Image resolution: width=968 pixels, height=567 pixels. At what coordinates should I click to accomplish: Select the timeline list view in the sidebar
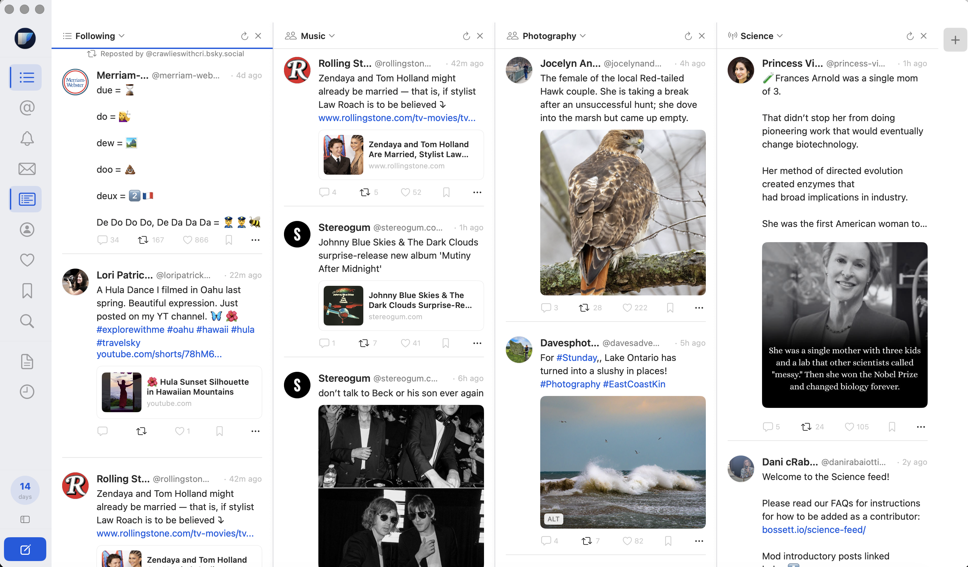[x=27, y=78]
